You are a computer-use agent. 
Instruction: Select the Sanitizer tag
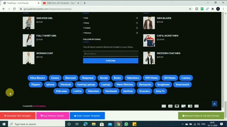128,91
